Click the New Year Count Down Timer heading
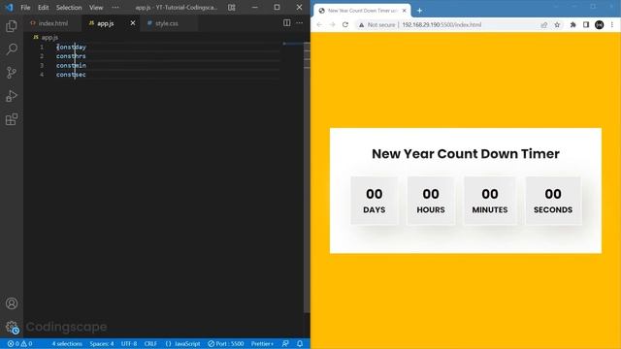 point(466,153)
